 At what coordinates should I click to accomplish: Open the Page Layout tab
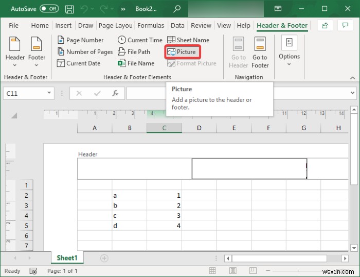click(x=116, y=25)
